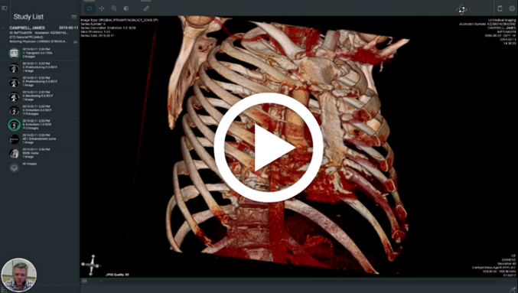Click the "Study List" heading
518x293 pixels.
point(28,17)
